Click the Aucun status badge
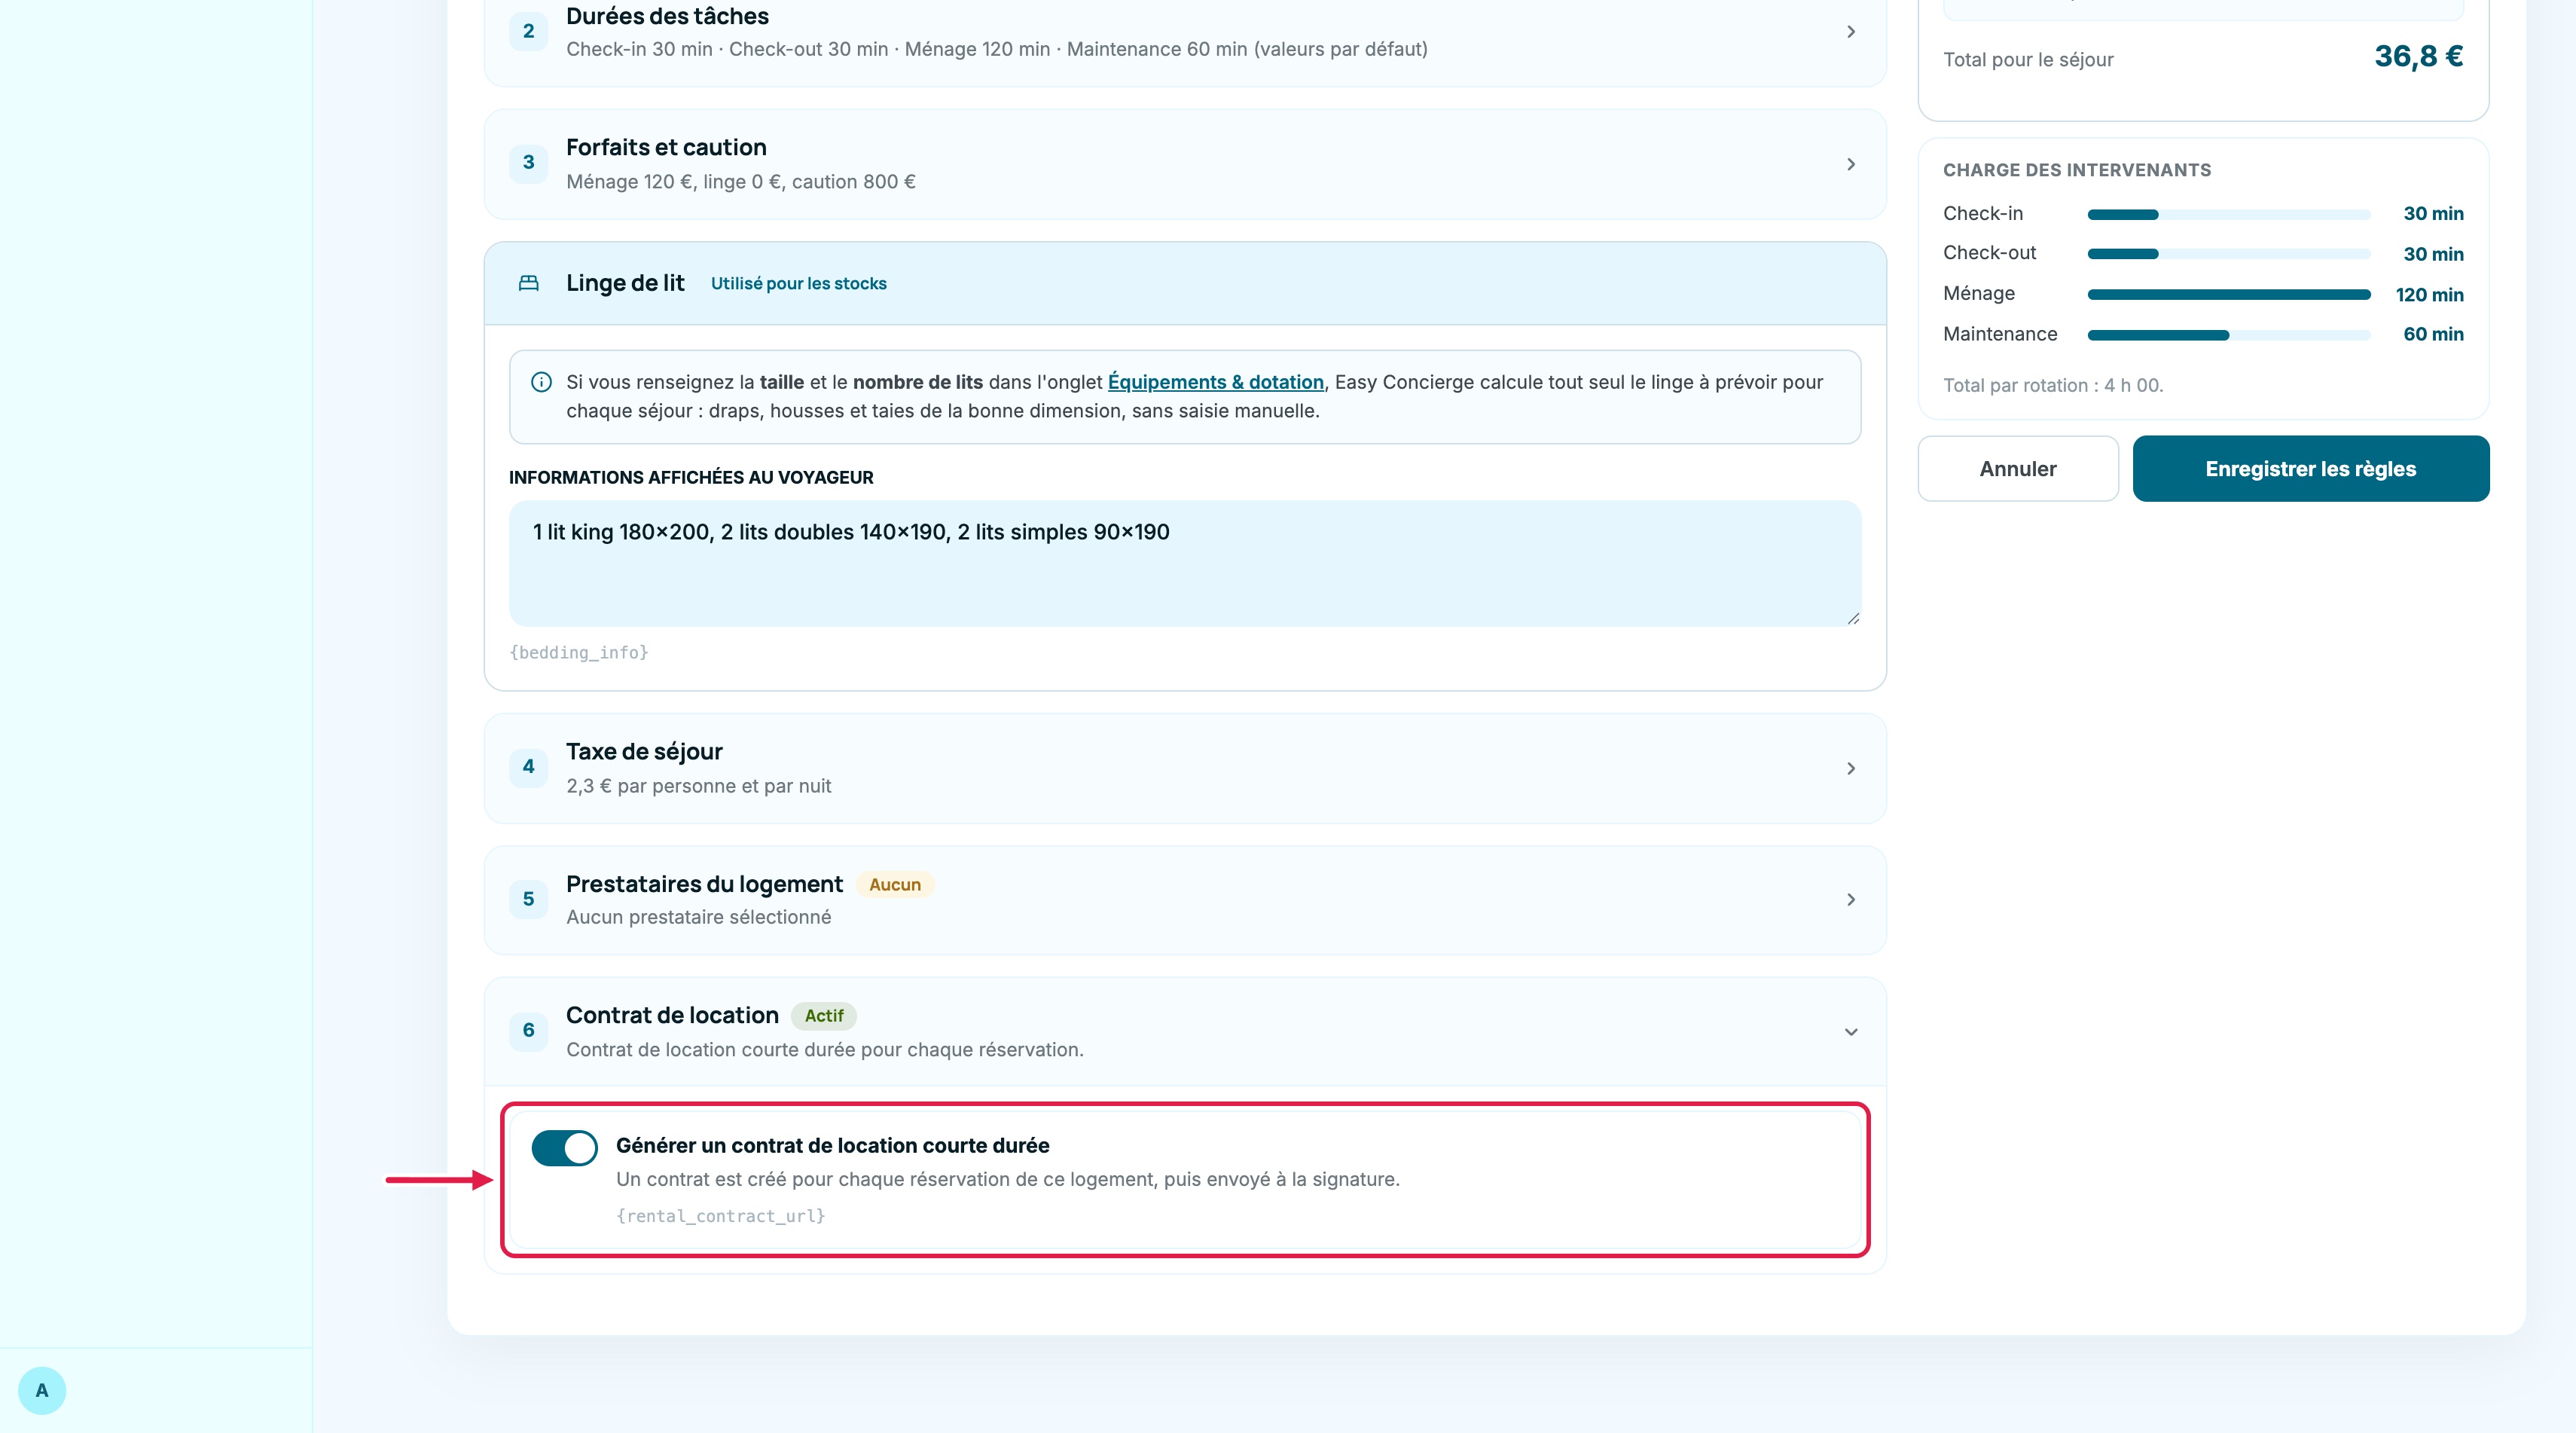Screen dimensions: 2576x1433 (894, 885)
